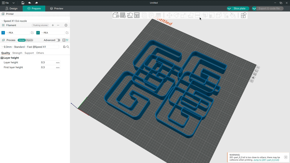
Task: Add a filament with plus icon
Action: pyautogui.click(x=53, y=25)
